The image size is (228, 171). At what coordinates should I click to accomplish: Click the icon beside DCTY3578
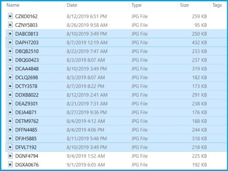coord(10,86)
